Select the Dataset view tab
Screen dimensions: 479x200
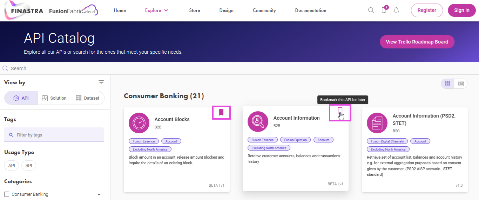pyautogui.click(x=88, y=98)
